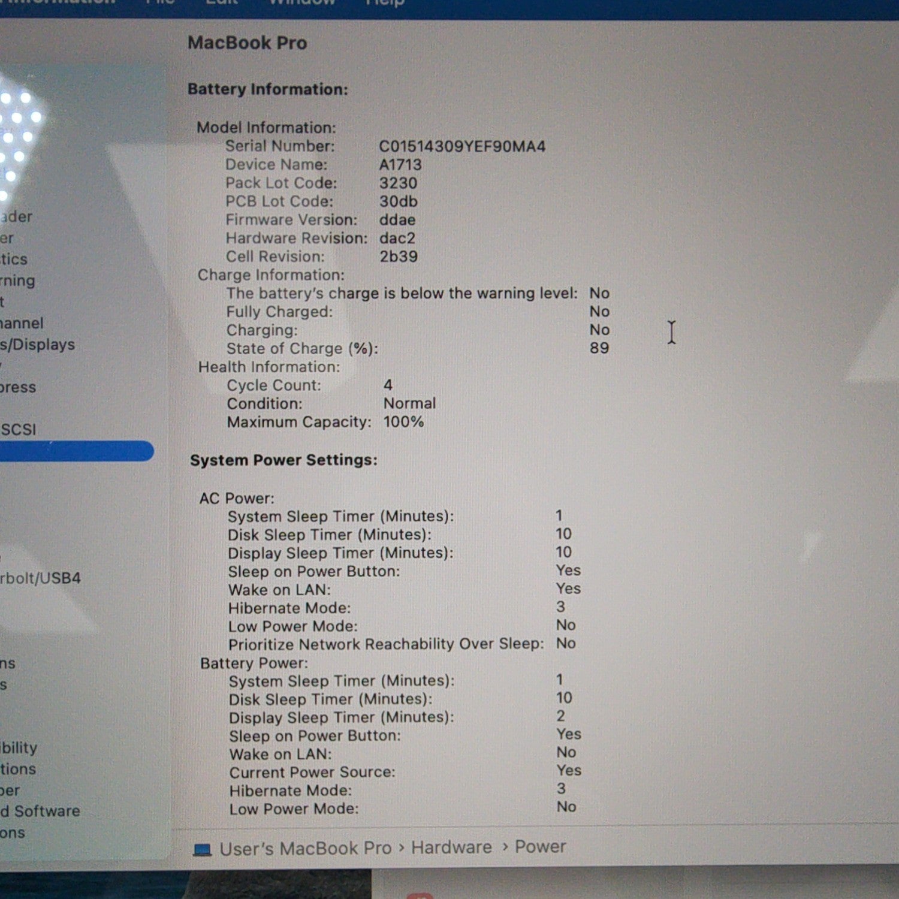Open the Thunderbolt/USB4 sidebar entry
This screenshot has height=899, width=899.
(x=40, y=578)
